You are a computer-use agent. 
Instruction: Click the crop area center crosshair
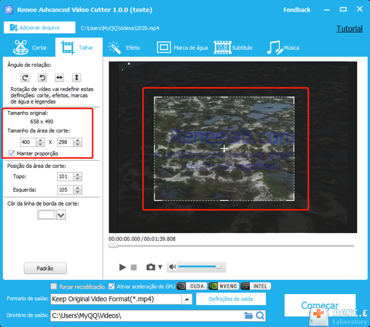pos(224,148)
